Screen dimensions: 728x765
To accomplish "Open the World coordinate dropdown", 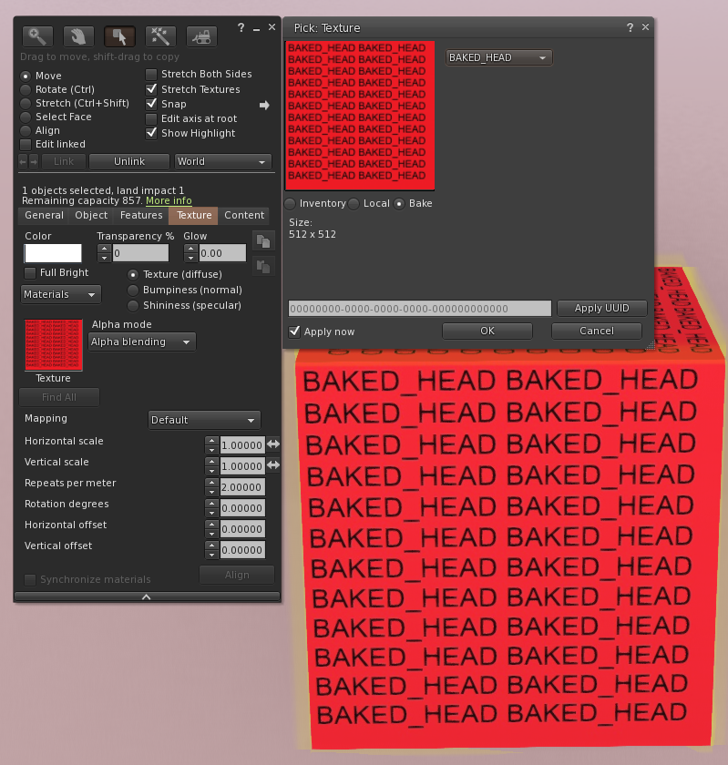I will [222, 161].
